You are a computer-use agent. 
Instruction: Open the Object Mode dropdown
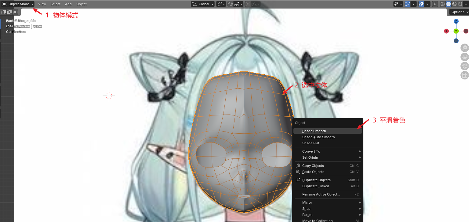click(x=18, y=4)
